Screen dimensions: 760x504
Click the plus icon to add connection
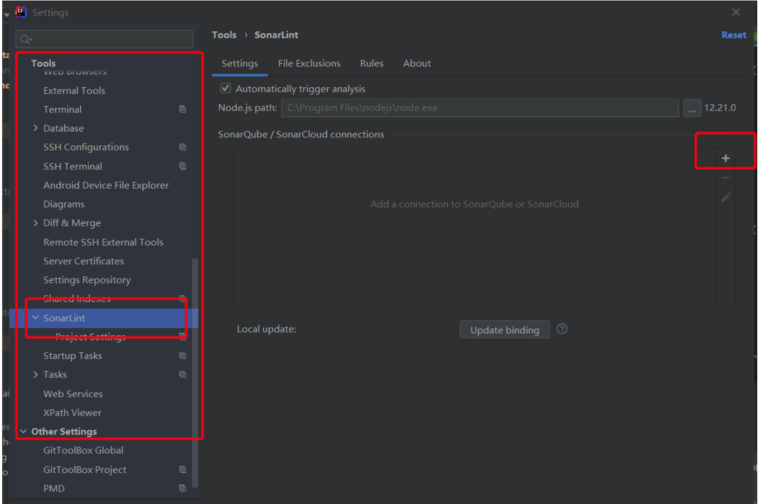point(726,158)
